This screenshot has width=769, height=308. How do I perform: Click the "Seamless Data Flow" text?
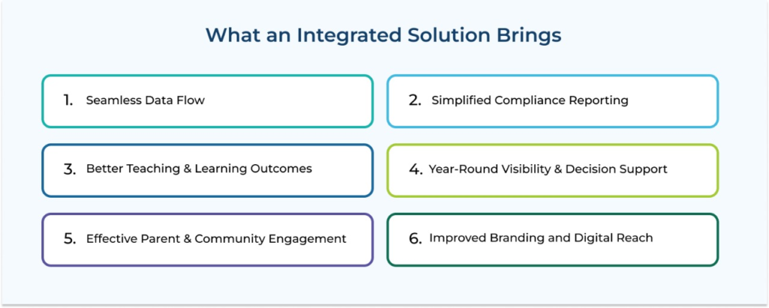point(145,100)
